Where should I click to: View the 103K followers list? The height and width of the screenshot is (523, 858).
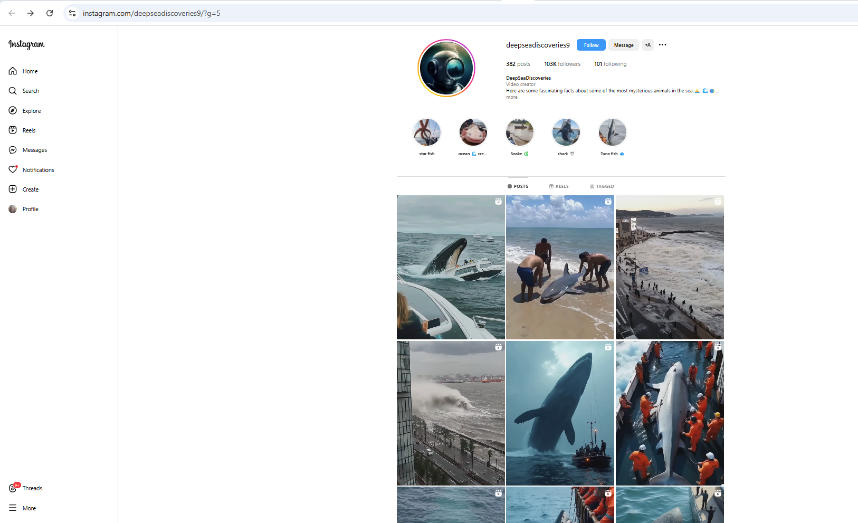[x=562, y=64]
